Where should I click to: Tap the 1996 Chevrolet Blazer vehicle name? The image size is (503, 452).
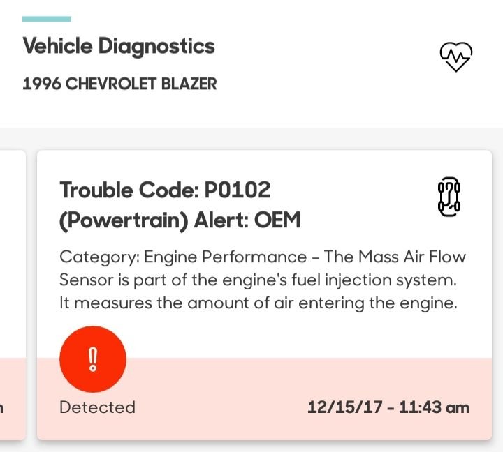tap(119, 84)
